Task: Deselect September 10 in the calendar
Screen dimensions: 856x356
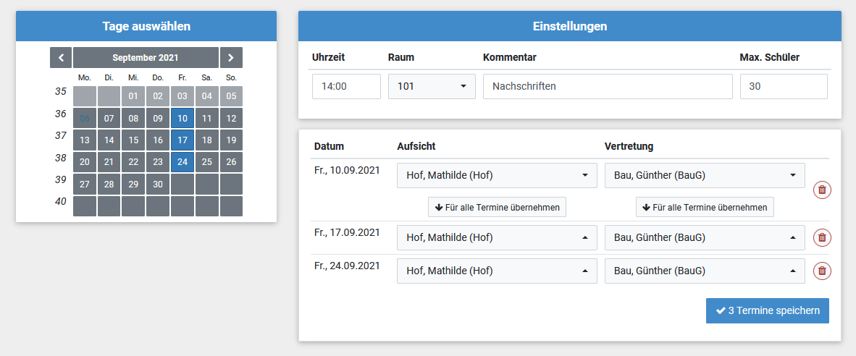Action: coord(182,118)
